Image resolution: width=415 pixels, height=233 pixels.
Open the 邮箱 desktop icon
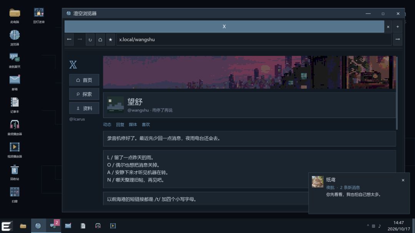[15, 83]
